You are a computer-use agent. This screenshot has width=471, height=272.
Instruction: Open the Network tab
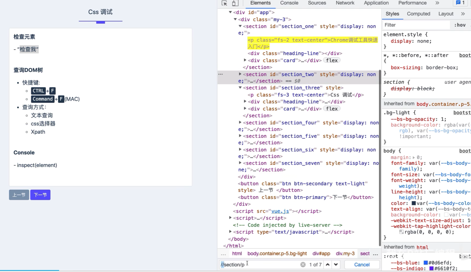(x=345, y=3)
